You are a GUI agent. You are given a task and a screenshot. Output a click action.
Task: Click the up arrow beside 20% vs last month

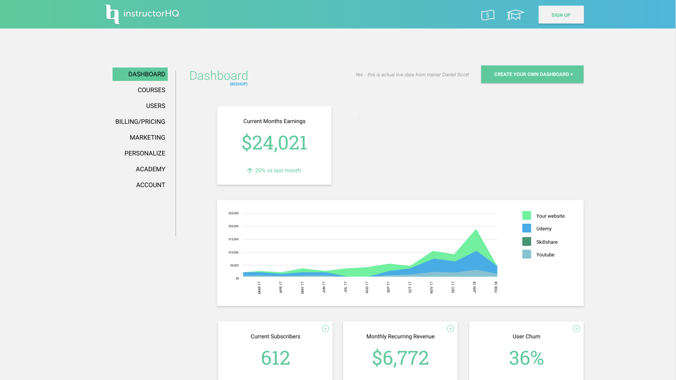[x=250, y=171]
